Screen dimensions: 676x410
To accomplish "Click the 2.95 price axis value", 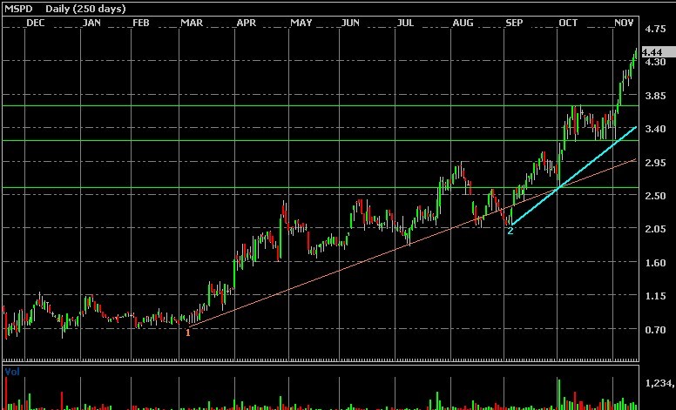I will 655,163.
